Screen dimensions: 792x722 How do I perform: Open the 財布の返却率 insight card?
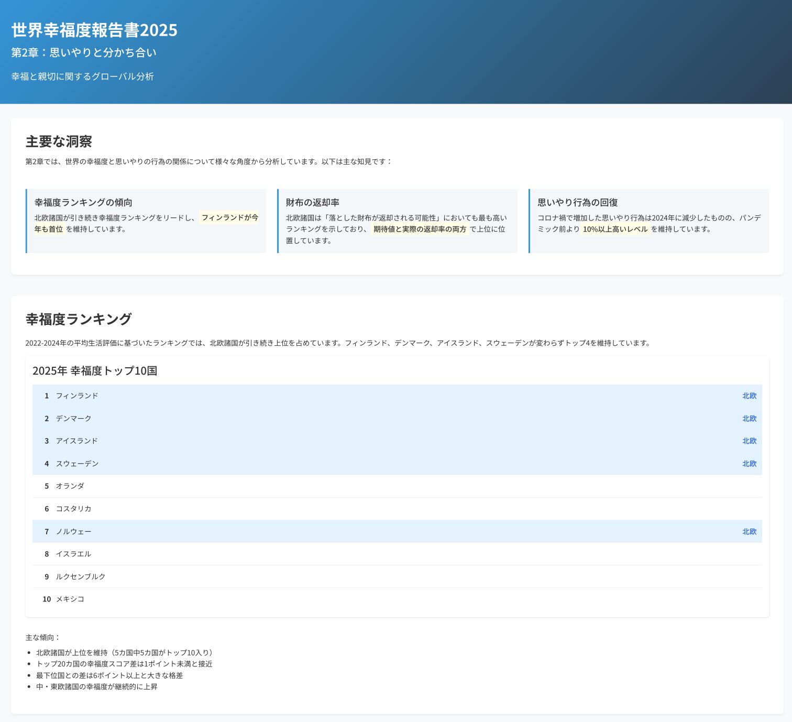point(397,221)
